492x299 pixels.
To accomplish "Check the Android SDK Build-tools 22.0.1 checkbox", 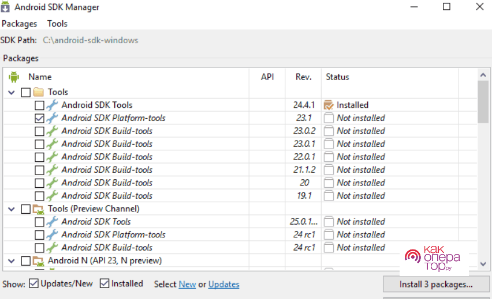I will (x=39, y=157).
